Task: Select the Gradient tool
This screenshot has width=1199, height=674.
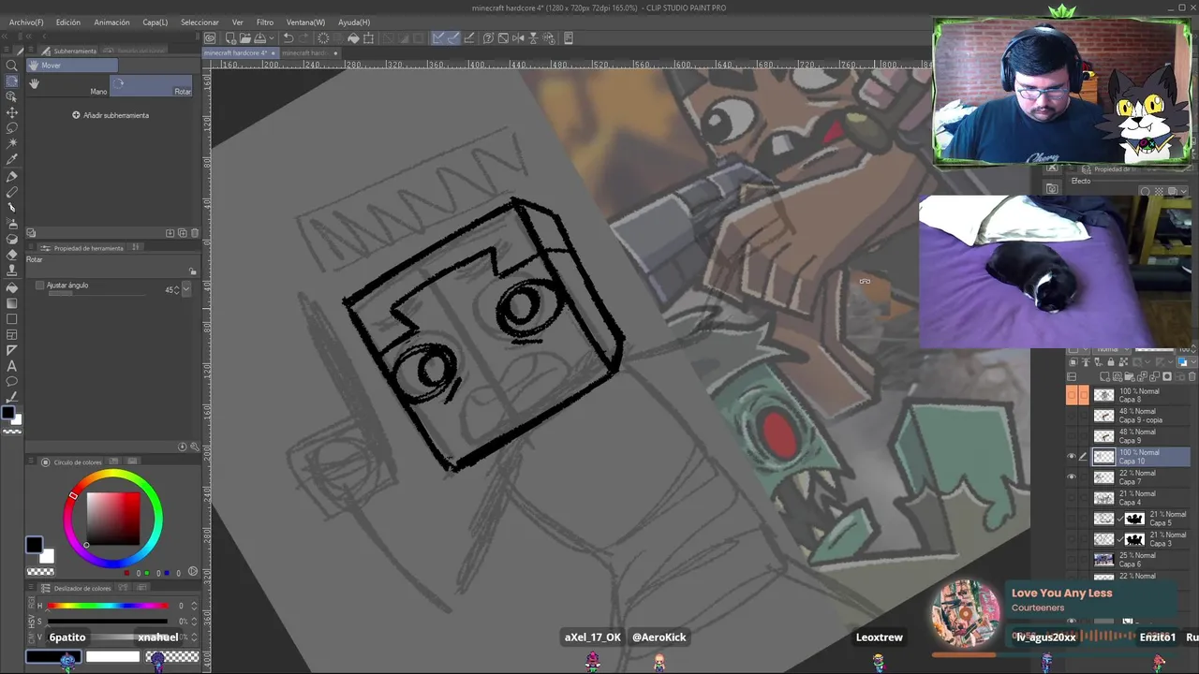Action: [12, 303]
